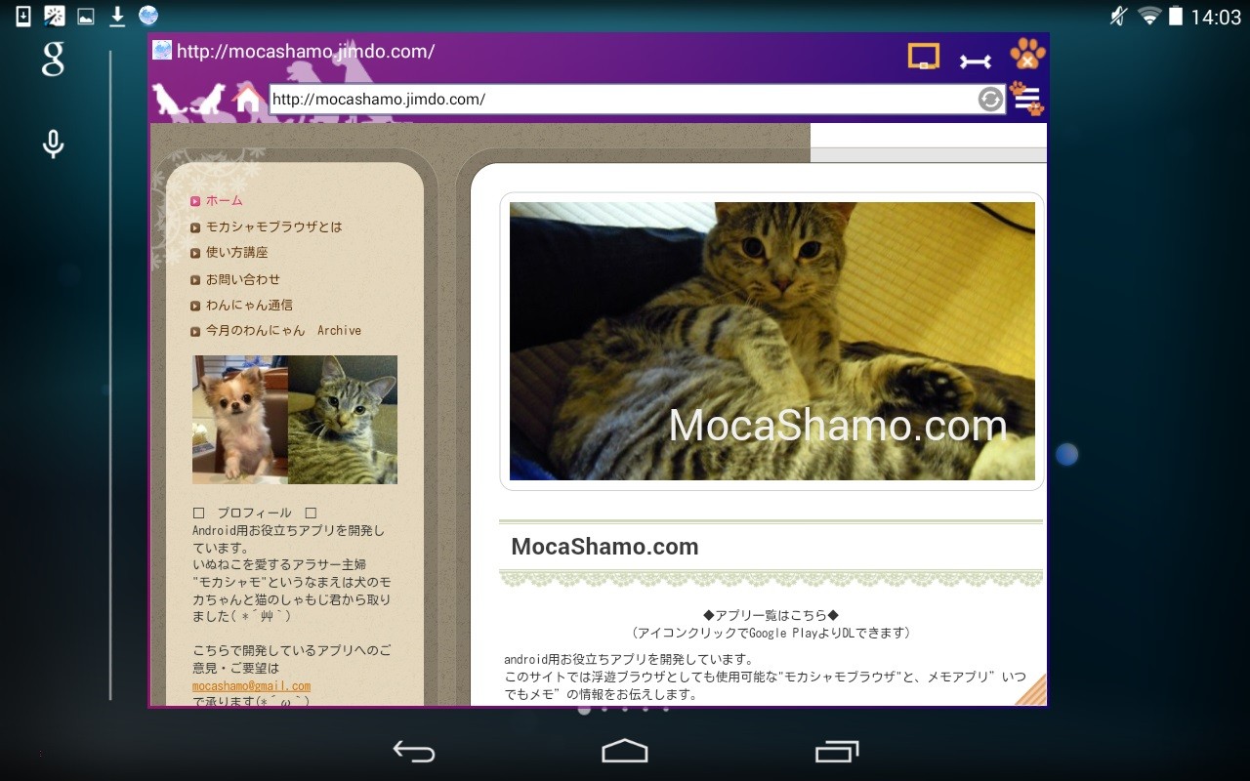Close floating browser with paw X icon

1027,54
